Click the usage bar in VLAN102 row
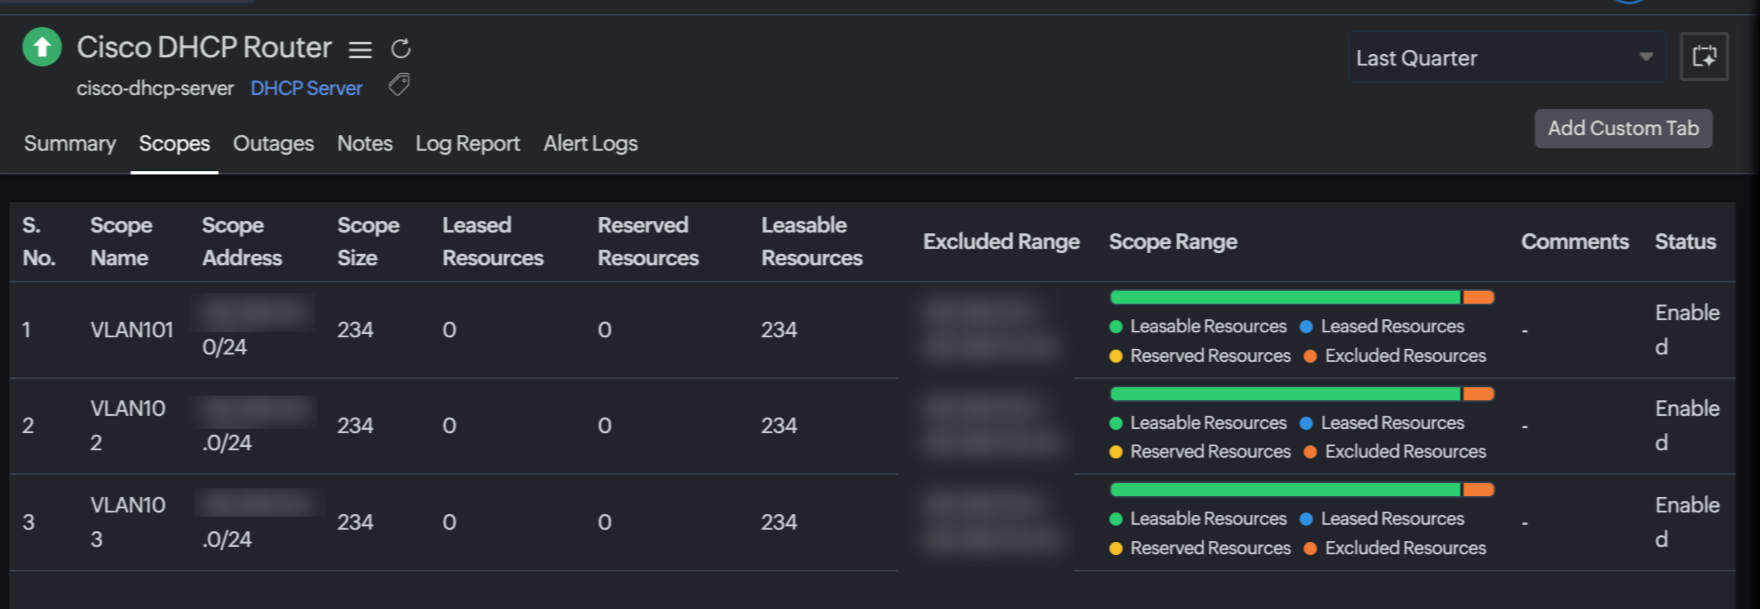 (x=1302, y=394)
